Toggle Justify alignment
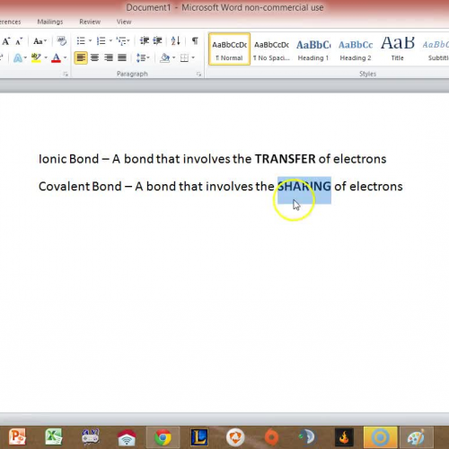 click(122, 57)
